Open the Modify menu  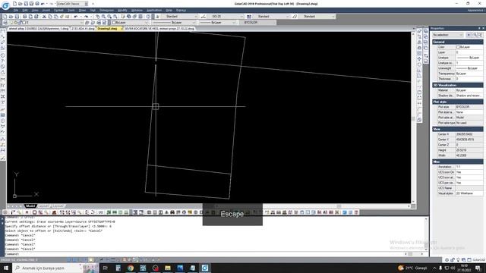(122, 10)
